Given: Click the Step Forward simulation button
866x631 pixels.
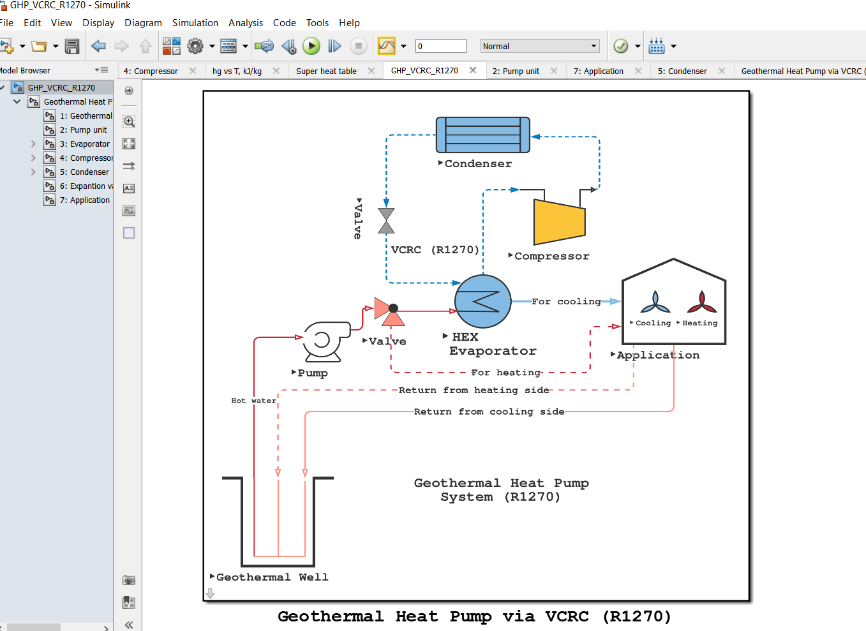Looking at the screenshot, I should point(334,46).
